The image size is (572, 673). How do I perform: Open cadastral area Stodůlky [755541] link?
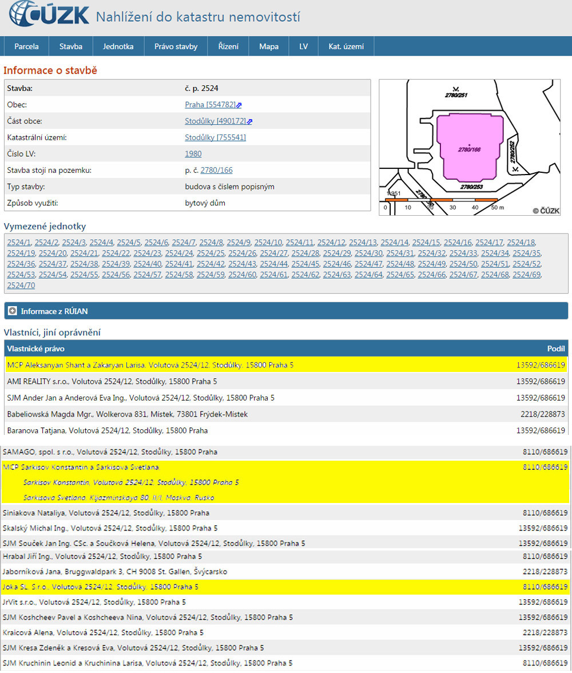(x=216, y=137)
